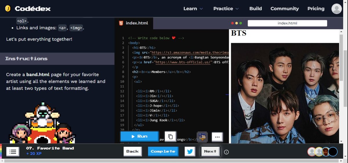Click the '07. Favorite Band' lesson title
The width and height of the screenshot is (348, 163).
tap(50, 148)
